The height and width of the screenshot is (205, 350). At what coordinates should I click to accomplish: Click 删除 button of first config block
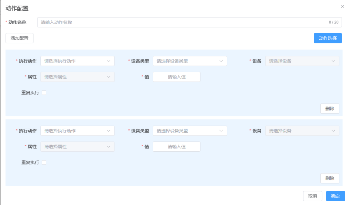tap(330, 109)
